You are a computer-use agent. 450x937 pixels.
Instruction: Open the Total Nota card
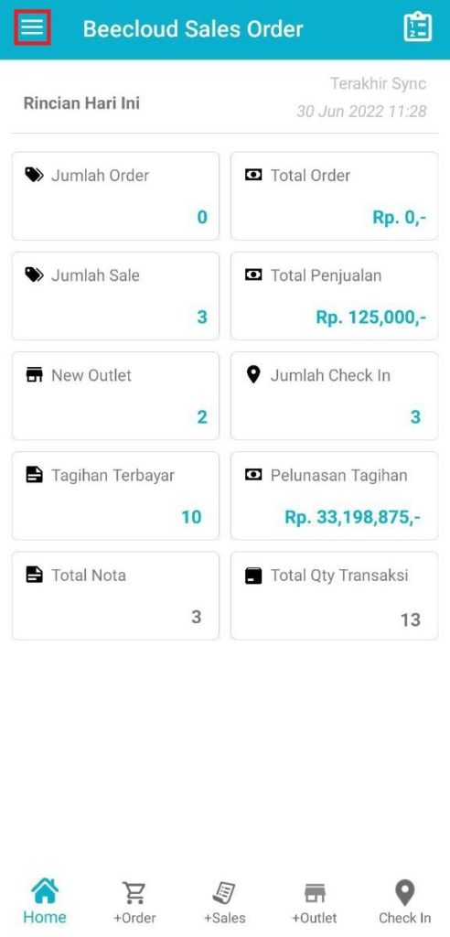click(x=115, y=596)
